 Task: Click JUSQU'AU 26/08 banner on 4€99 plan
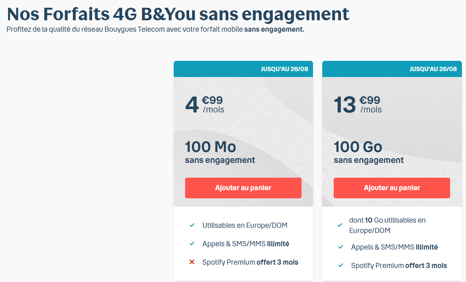pyautogui.click(x=284, y=69)
